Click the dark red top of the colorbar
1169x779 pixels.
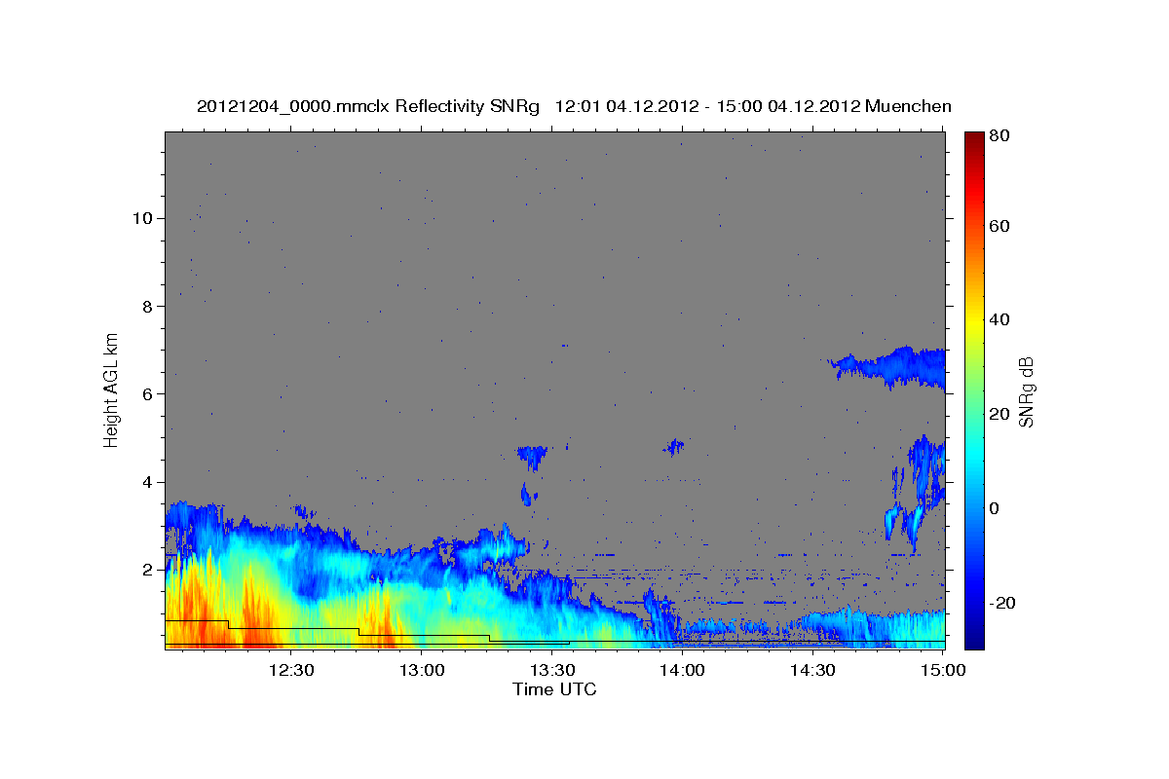973,139
